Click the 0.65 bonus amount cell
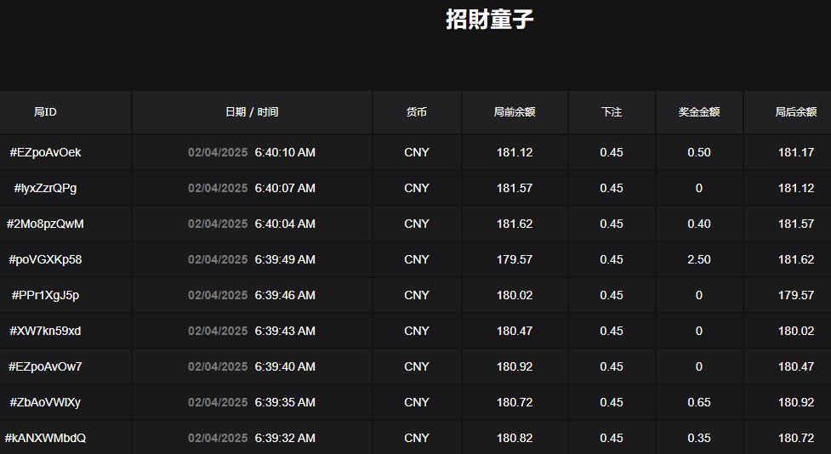Image resolution: width=831 pixels, height=454 pixels. pos(699,403)
